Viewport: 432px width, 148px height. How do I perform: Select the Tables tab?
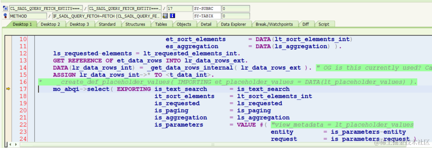(161, 24)
